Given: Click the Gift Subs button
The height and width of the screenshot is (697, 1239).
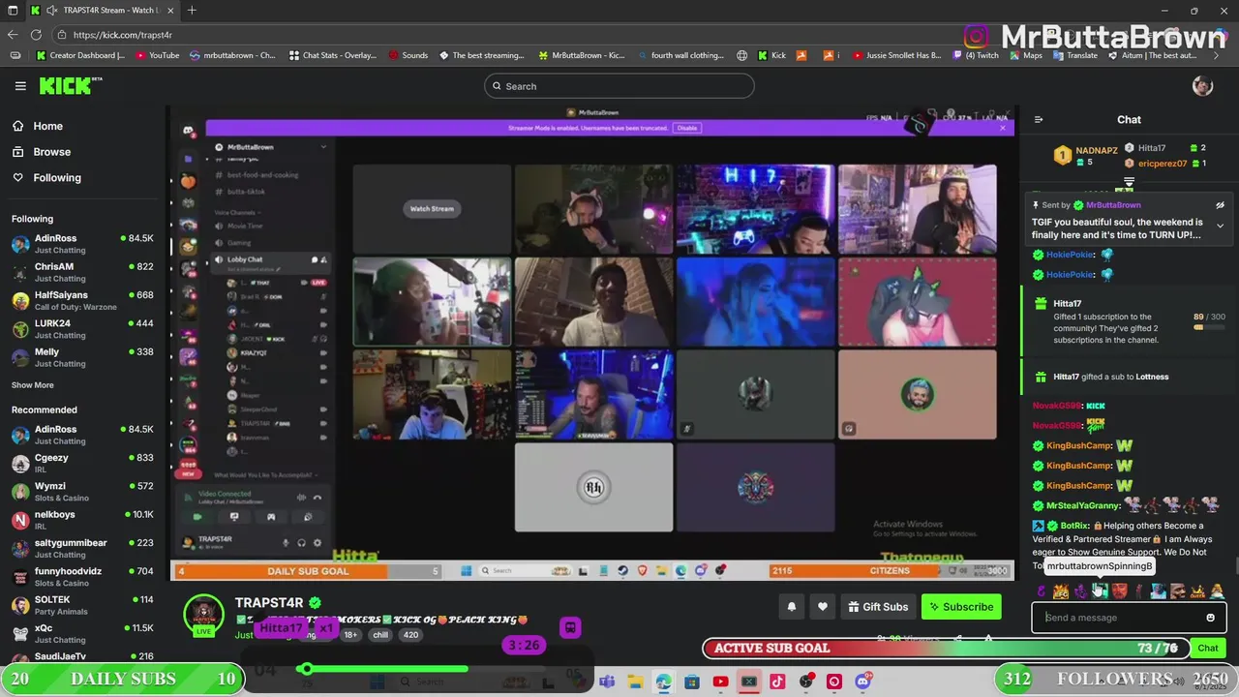Looking at the screenshot, I should tap(878, 607).
